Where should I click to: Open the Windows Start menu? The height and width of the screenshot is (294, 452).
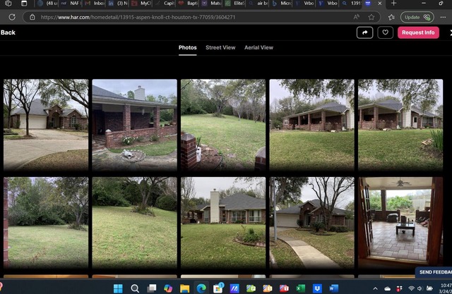pos(118,288)
